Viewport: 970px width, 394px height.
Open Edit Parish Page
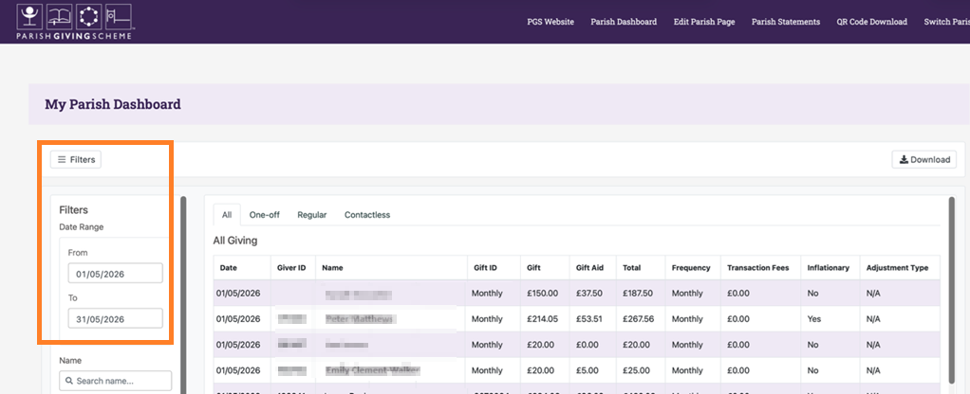pyautogui.click(x=704, y=22)
